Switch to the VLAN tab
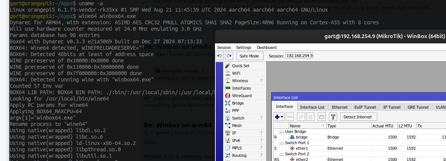Viewport: 446px width, 161px height. click(440, 107)
